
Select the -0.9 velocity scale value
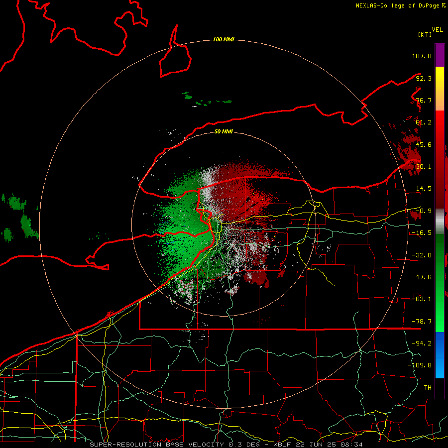pyautogui.click(x=424, y=211)
